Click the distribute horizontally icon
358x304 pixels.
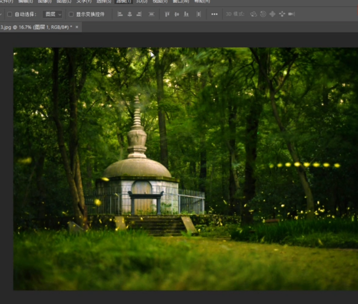tap(199, 14)
